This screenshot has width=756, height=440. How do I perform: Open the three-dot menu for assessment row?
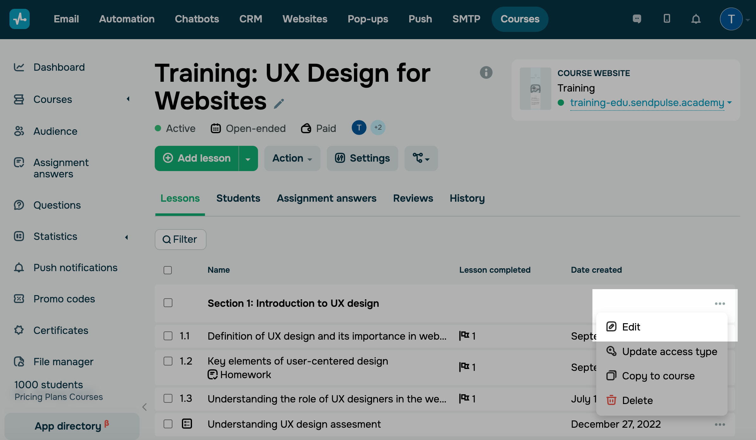[720, 425]
